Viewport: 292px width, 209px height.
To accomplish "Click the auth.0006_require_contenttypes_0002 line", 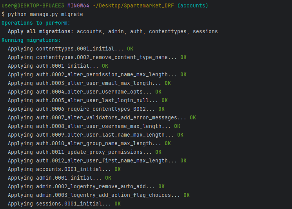I will (86, 109).
